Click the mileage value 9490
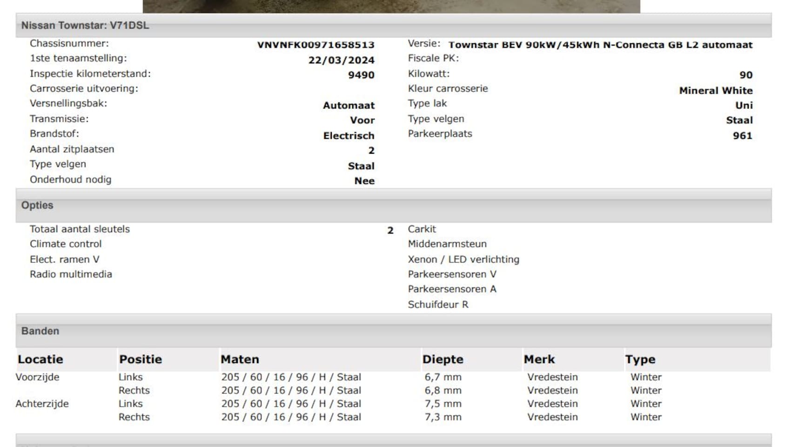 [361, 75]
